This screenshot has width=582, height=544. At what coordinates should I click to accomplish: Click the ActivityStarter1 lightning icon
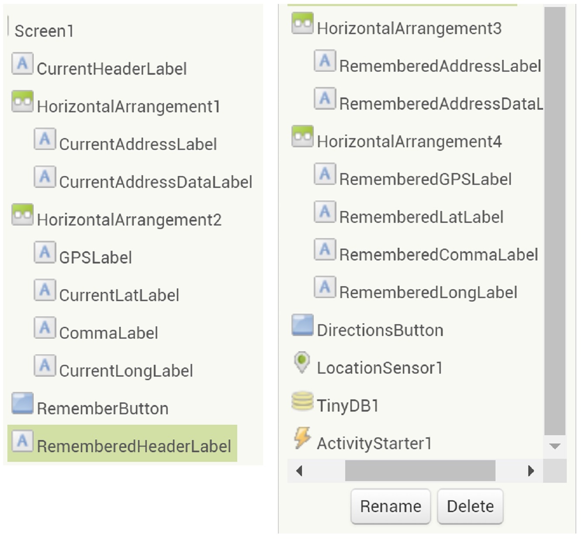(x=302, y=438)
